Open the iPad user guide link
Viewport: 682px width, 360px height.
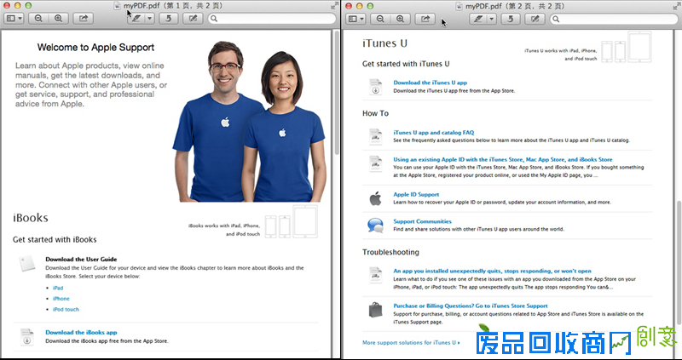[x=58, y=288]
